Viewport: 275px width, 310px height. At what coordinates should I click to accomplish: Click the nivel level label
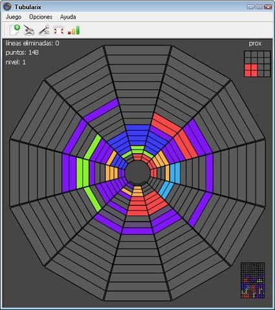click(16, 62)
